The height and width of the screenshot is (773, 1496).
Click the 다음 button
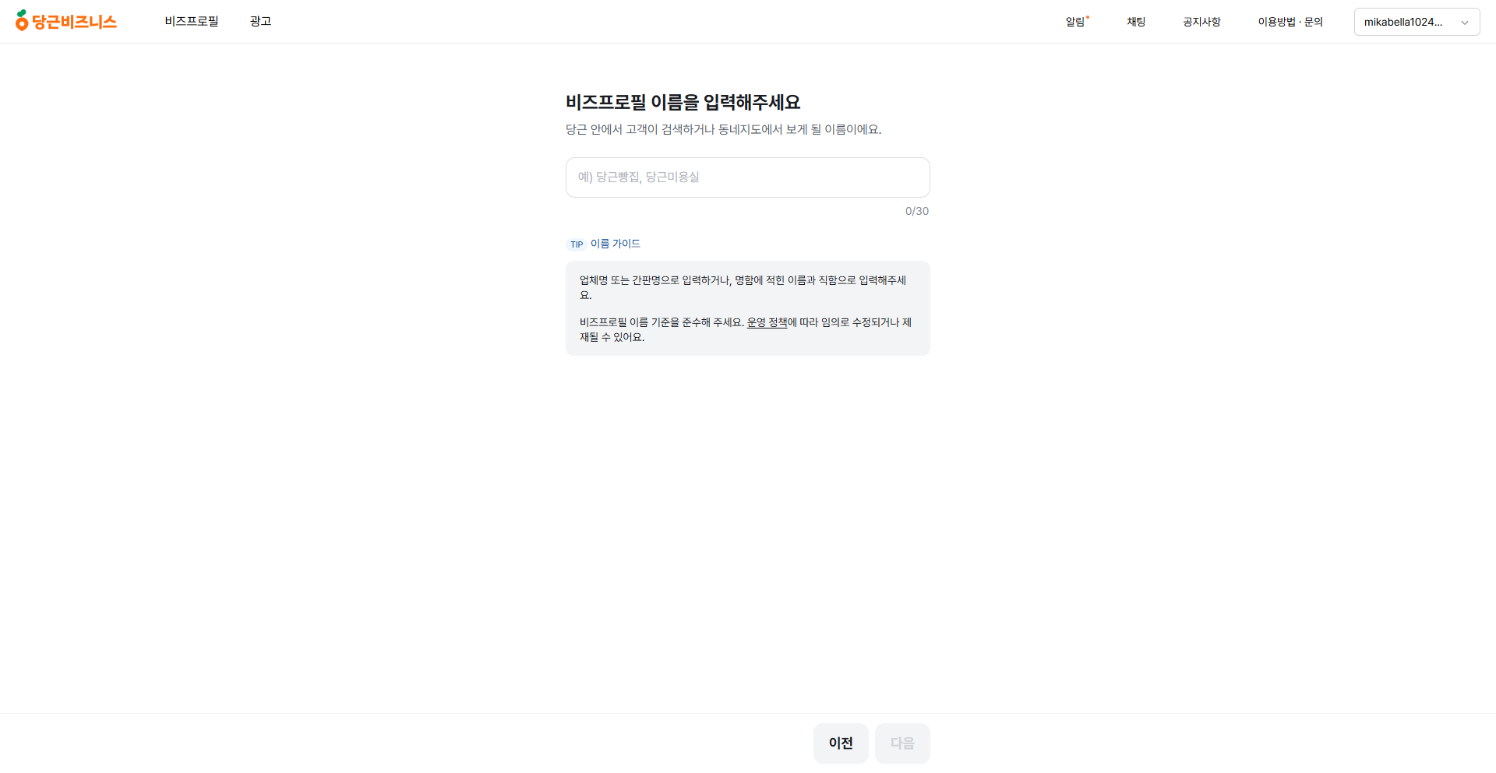tap(902, 743)
